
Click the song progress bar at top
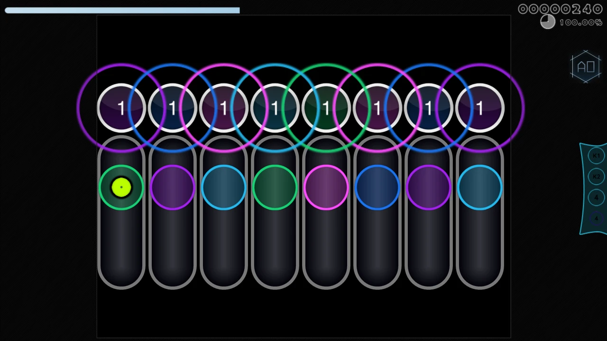122,10
